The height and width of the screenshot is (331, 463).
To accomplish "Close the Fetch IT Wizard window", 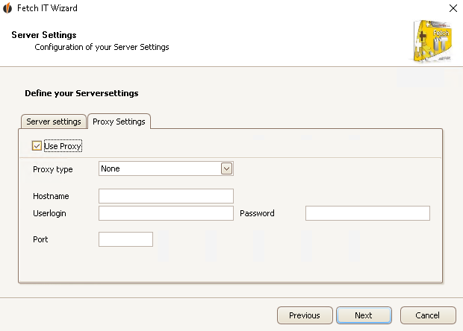I will click(453, 8).
